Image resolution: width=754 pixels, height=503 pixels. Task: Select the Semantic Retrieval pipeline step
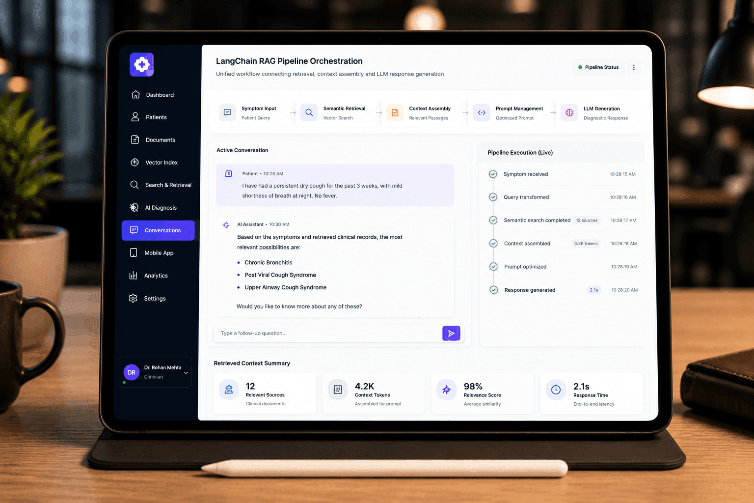click(335, 112)
